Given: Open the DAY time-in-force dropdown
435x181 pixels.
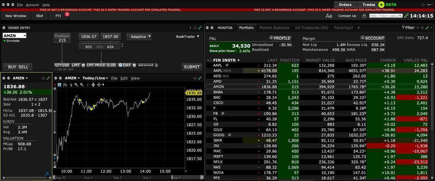Looking at the screenshot, I should click(127, 65).
